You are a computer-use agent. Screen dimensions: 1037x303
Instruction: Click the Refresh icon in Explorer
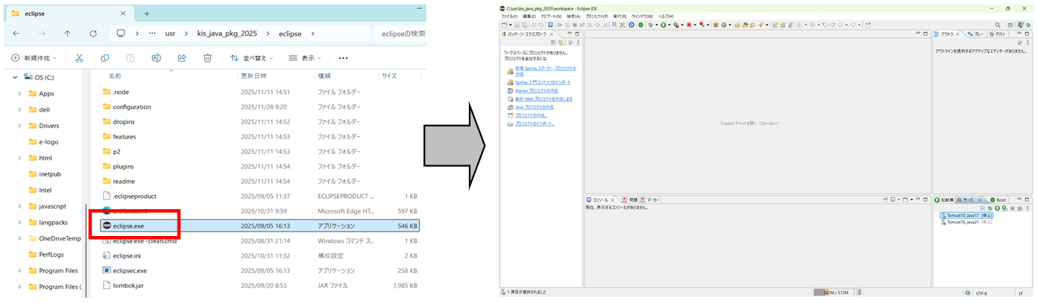tap(93, 34)
